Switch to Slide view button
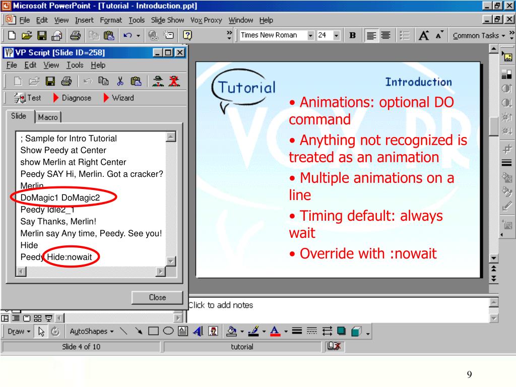Image resolution: width=516 pixels, height=387 pixels. (x=27, y=318)
